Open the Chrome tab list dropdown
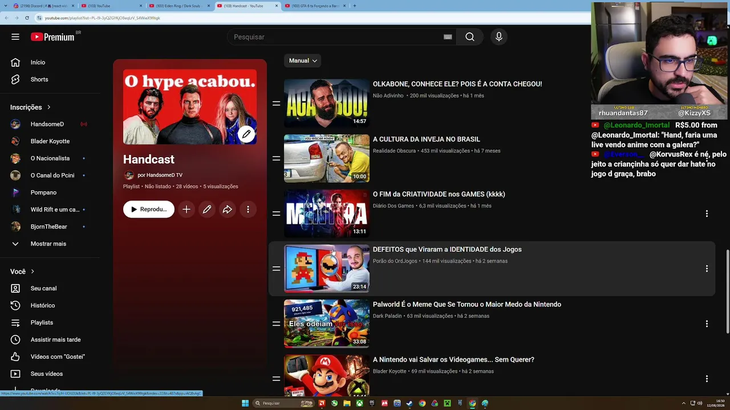Screen dimensions: 730x410 click(6, 6)
